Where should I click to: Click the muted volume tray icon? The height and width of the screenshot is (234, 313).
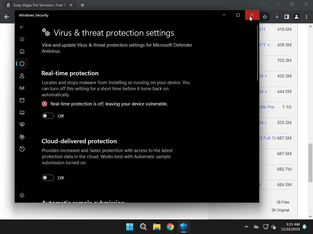click(x=274, y=227)
